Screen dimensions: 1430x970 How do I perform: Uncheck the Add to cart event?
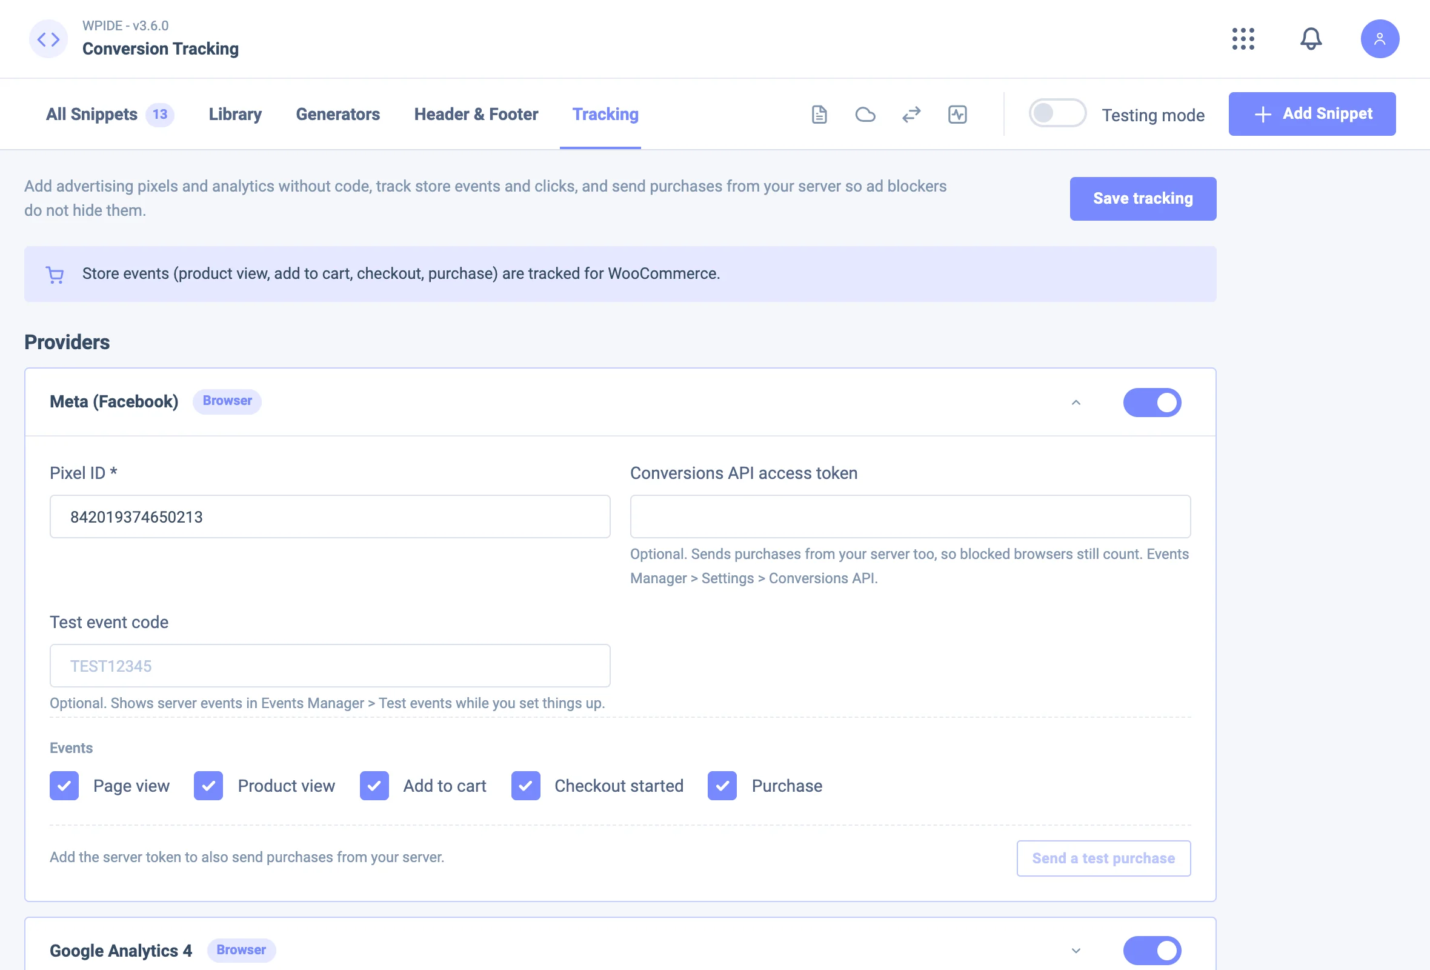(374, 786)
